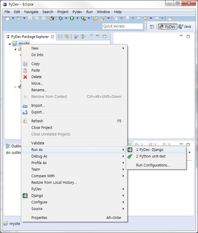Switch to the PyDev perspective

[x=168, y=27]
